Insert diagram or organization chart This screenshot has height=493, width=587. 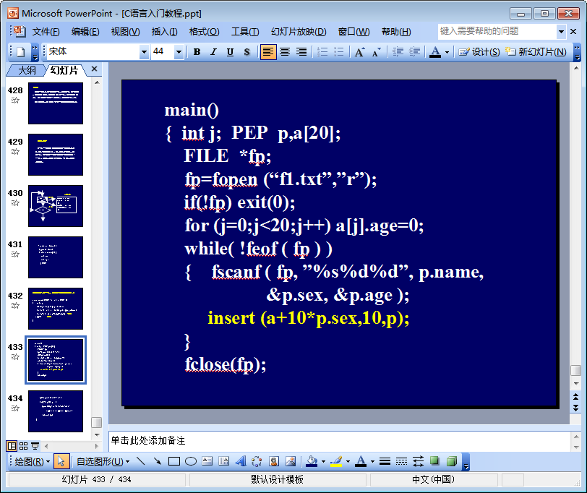[x=257, y=462]
